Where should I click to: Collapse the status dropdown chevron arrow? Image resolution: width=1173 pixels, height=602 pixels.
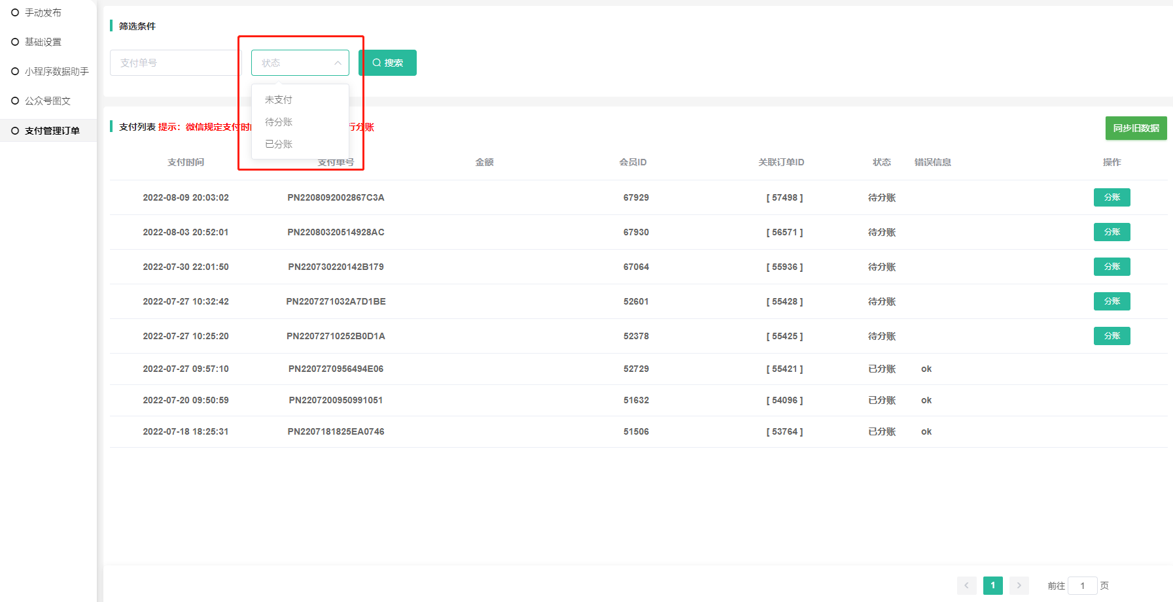click(x=338, y=63)
